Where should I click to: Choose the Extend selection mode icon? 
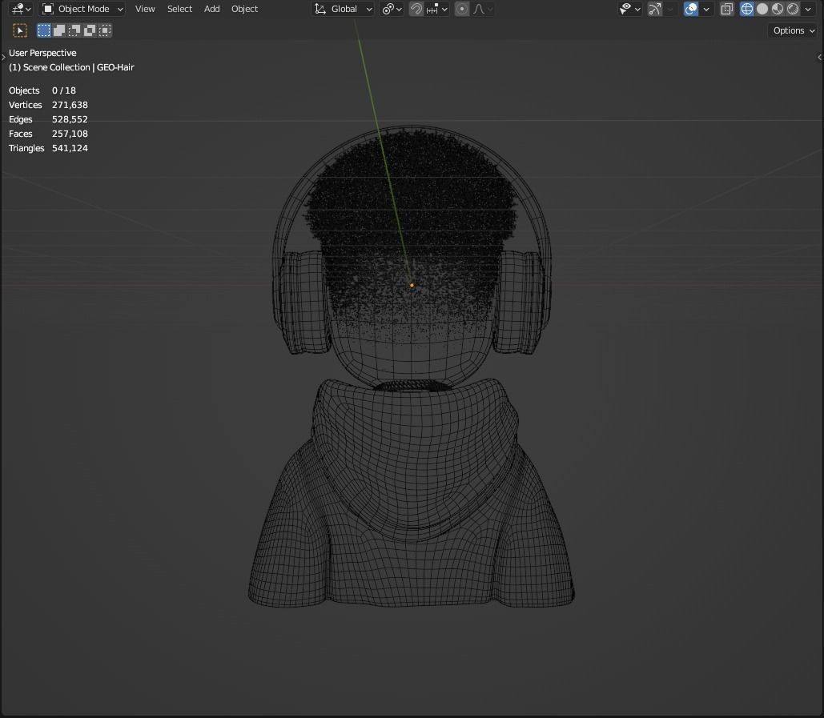[x=59, y=30]
